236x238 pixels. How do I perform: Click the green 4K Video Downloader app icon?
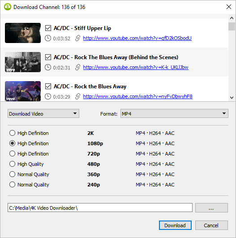8,7
